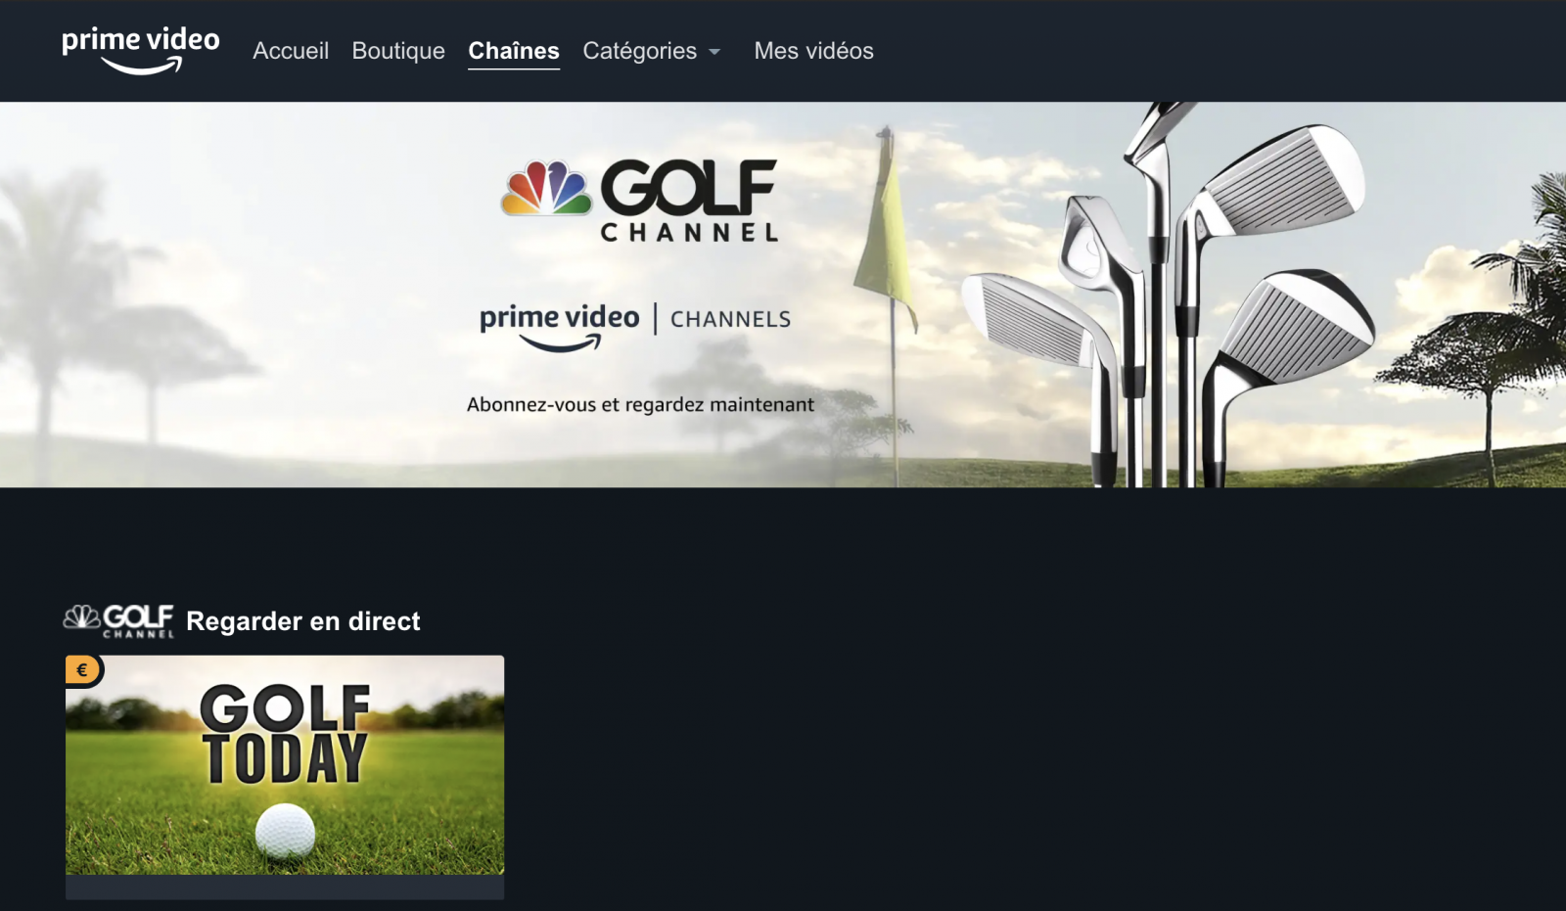This screenshot has height=911, width=1566.
Task: Click 'Abonnez-vous et regardez maintenant' text
Action: click(x=640, y=404)
